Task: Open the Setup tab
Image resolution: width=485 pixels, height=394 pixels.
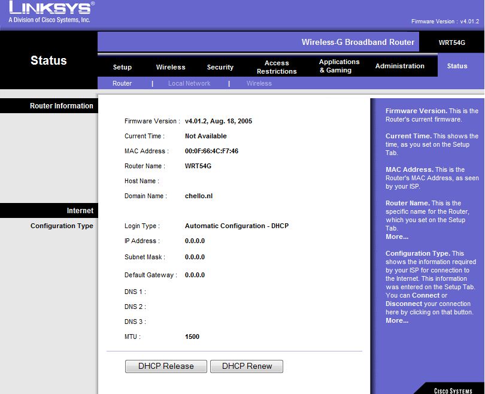Action: [122, 67]
